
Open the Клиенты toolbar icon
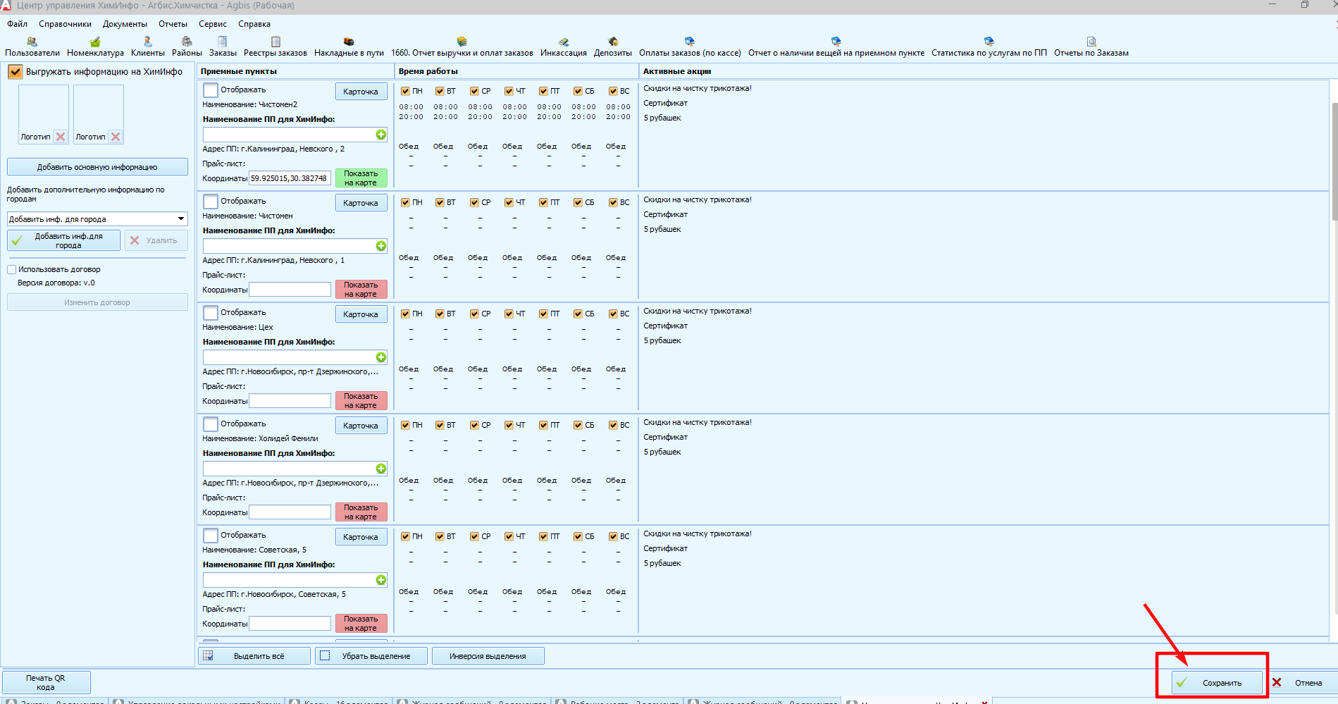[x=147, y=47]
